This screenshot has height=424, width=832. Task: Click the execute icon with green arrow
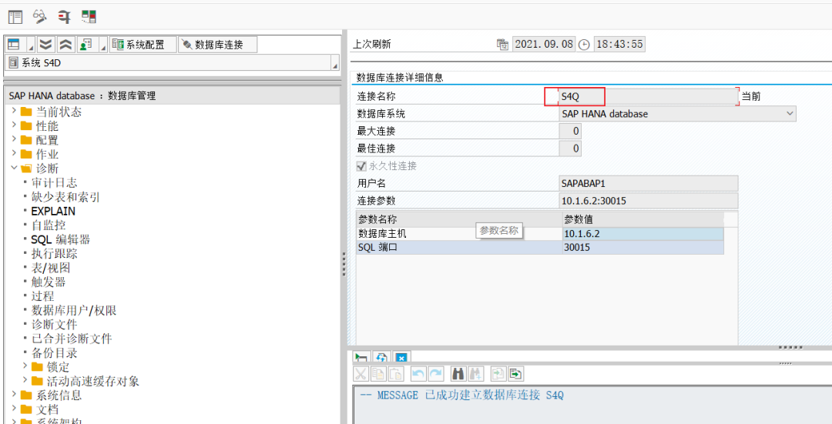pyautogui.click(x=361, y=358)
